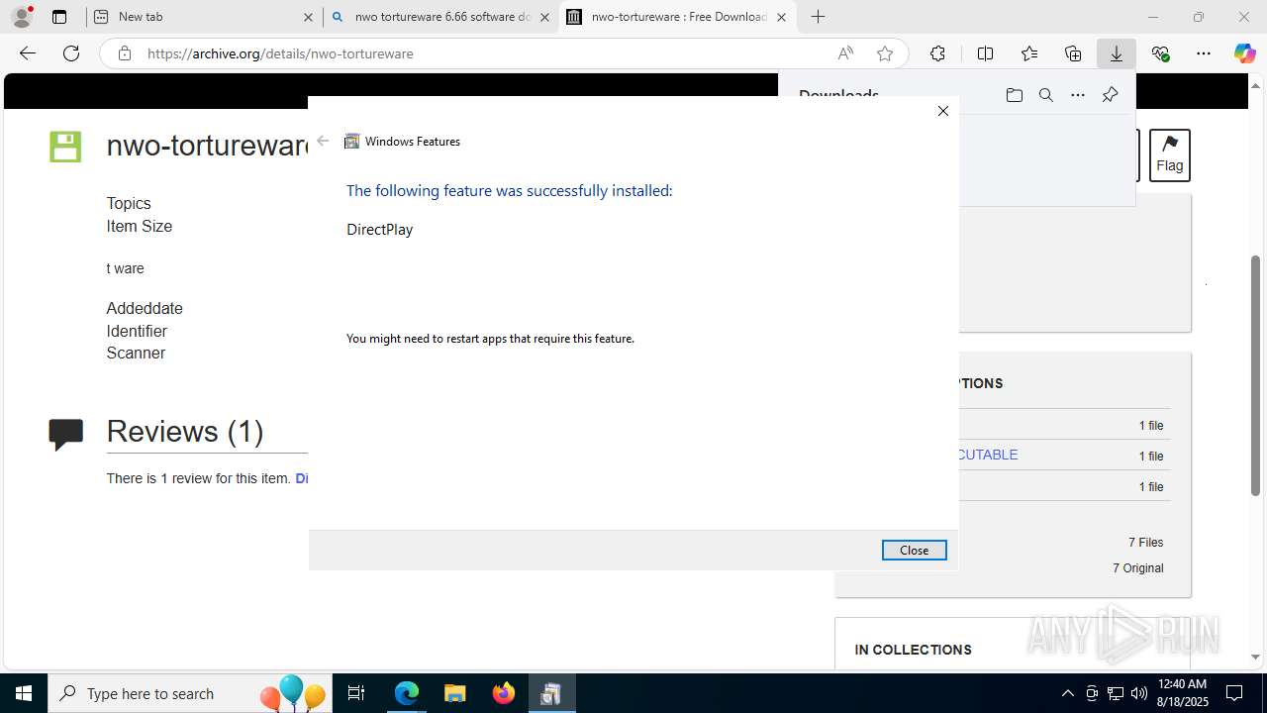
Task: Click the scrollbar down arrow
Action: [1256, 657]
